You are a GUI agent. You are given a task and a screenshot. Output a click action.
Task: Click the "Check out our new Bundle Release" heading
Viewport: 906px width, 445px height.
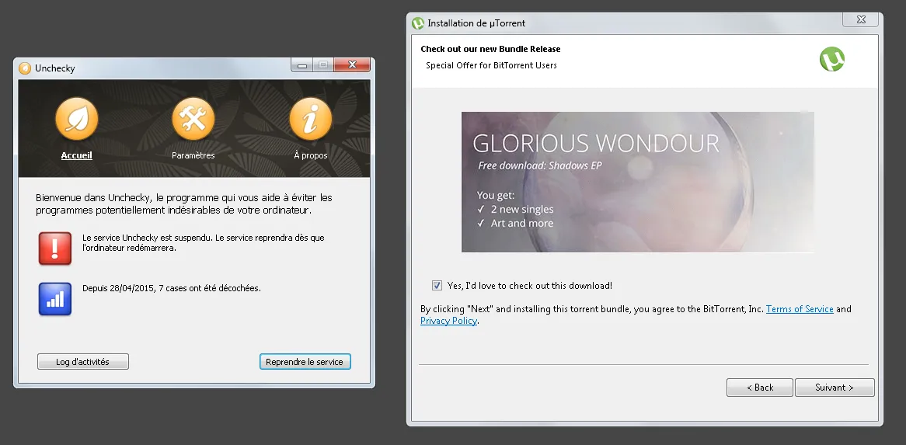point(490,49)
